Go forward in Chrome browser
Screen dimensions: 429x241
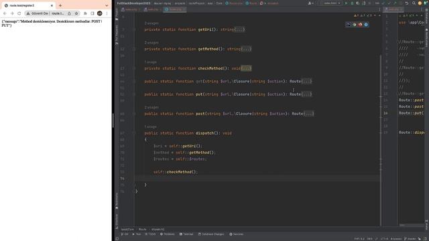click(12, 13)
